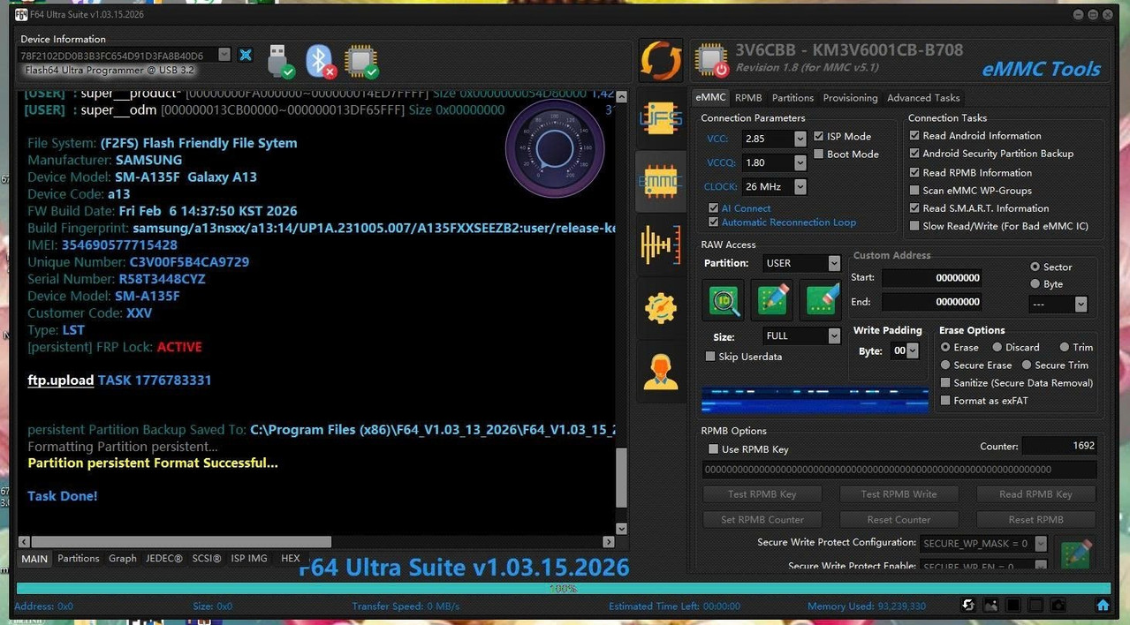
Task: Click the orange refresh arrows icon
Action: [x=661, y=61]
